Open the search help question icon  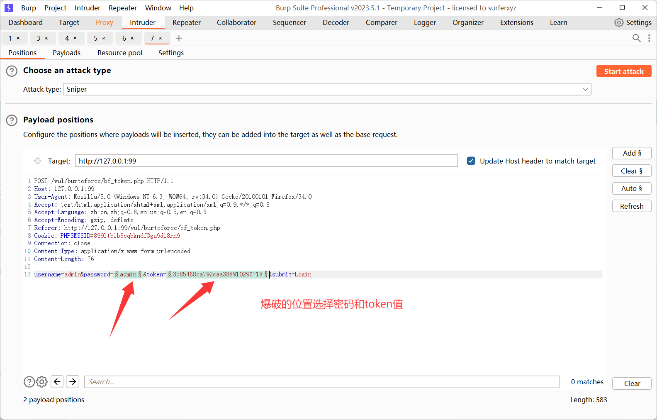click(x=29, y=382)
